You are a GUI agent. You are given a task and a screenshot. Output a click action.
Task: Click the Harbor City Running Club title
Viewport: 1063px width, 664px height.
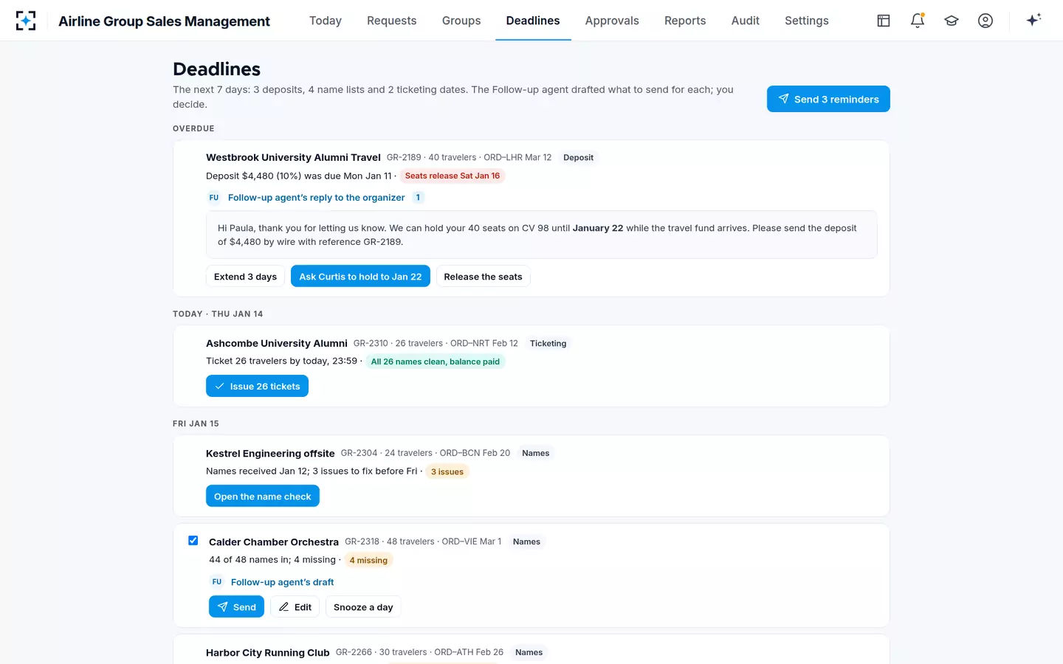268,652
